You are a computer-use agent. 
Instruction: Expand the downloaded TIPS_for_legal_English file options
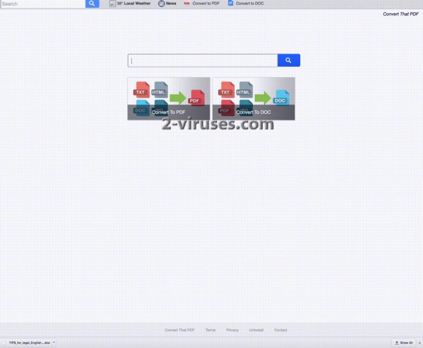pos(53,342)
